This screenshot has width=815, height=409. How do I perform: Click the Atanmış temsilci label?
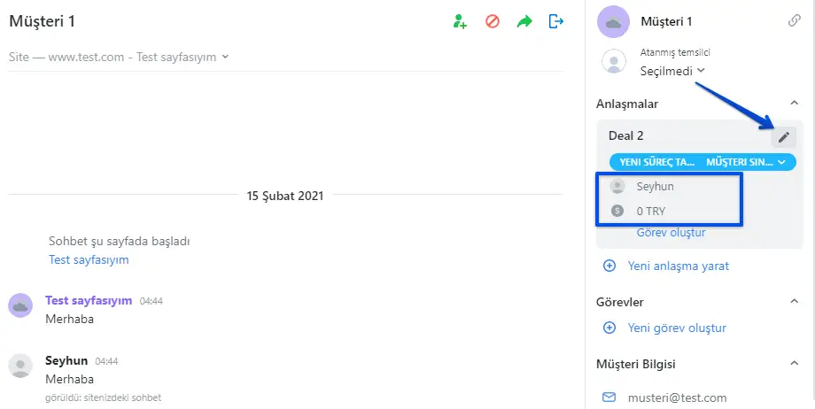tap(675, 52)
